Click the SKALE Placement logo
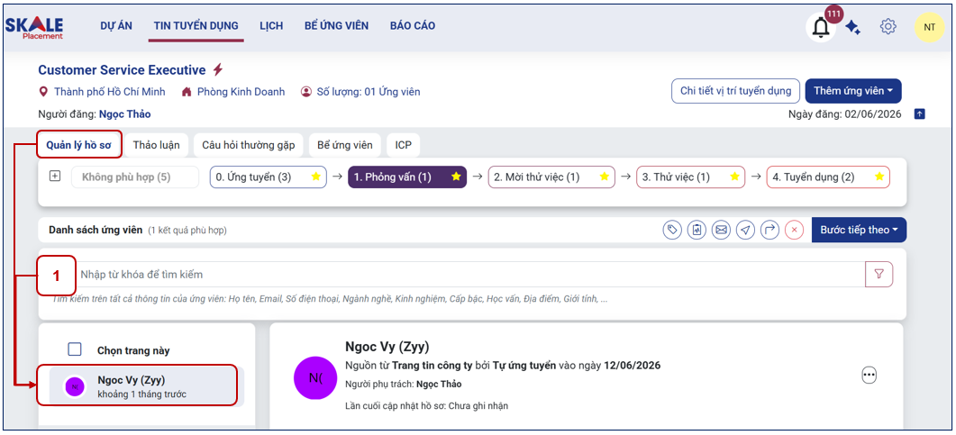This screenshot has width=956, height=435. coord(34,27)
